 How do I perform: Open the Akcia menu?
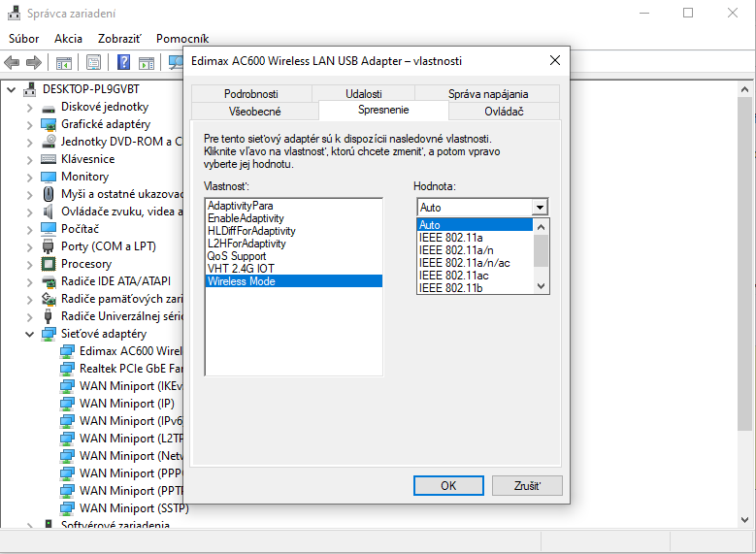pos(68,39)
